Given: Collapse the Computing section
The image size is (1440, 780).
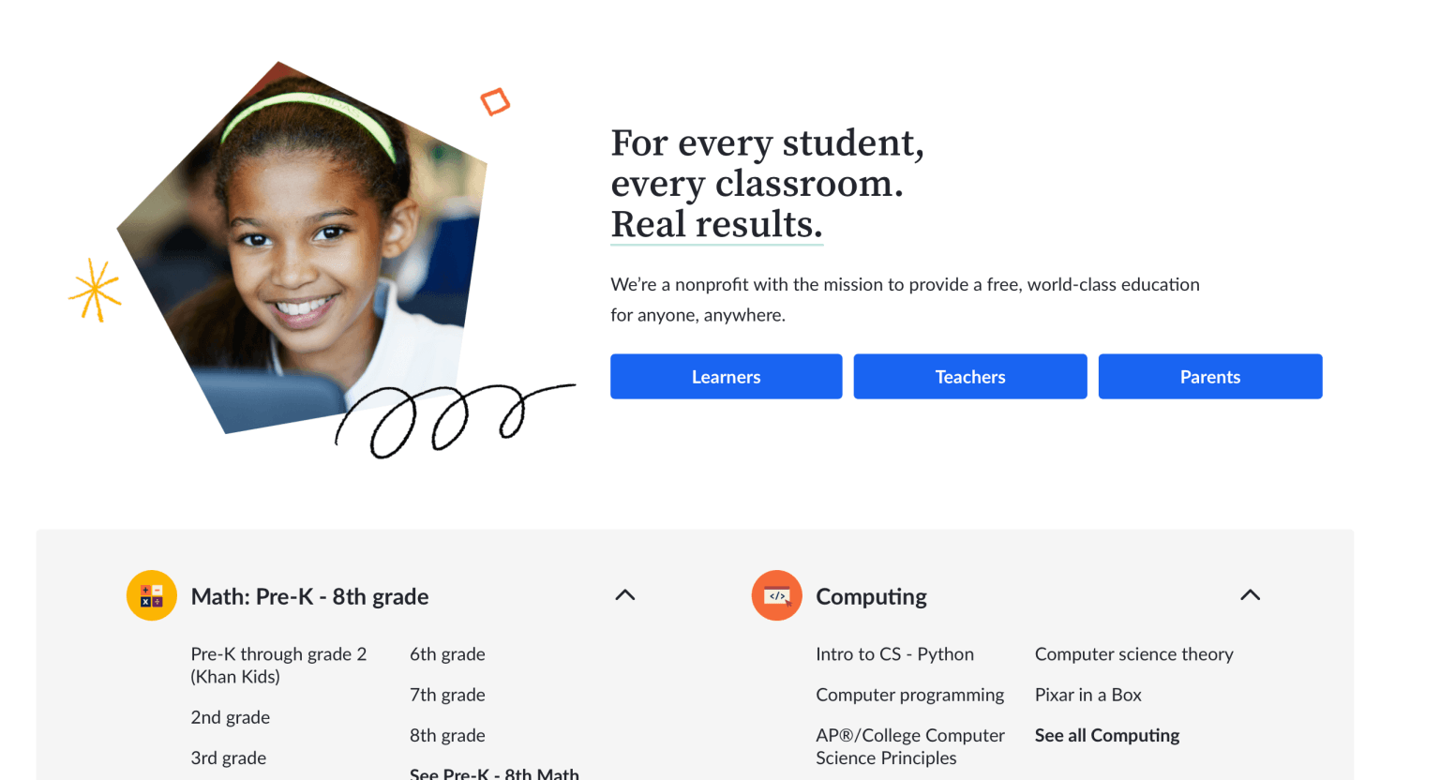Looking at the screenshot, I should coord(1250,595).
